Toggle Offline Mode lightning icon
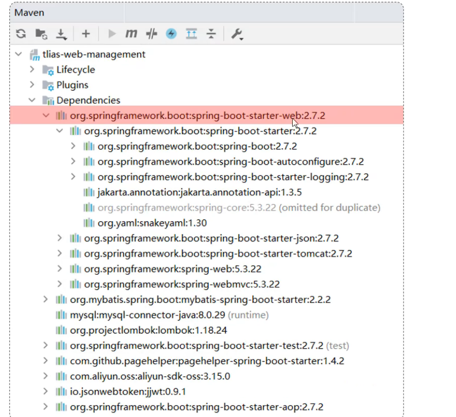This screenshot has height=417, width=456. 171,34
